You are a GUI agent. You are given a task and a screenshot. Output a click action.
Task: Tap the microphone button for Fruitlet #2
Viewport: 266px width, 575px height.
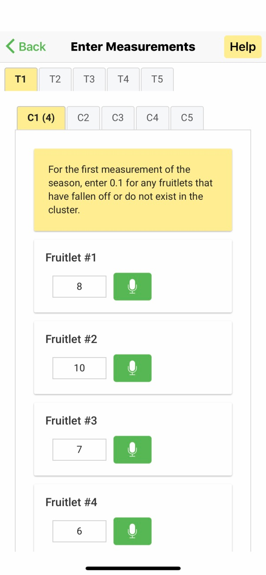pyautogui.click(x=132, y=368)
